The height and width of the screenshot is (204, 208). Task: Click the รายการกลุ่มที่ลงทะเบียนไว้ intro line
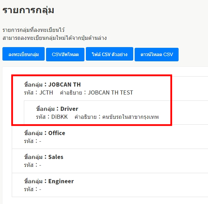[x=34, y=30]
